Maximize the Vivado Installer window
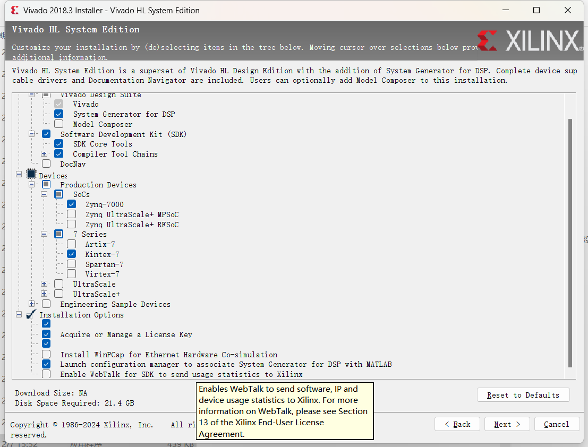This screenshot has width=588, height=447. coord(536,10)
